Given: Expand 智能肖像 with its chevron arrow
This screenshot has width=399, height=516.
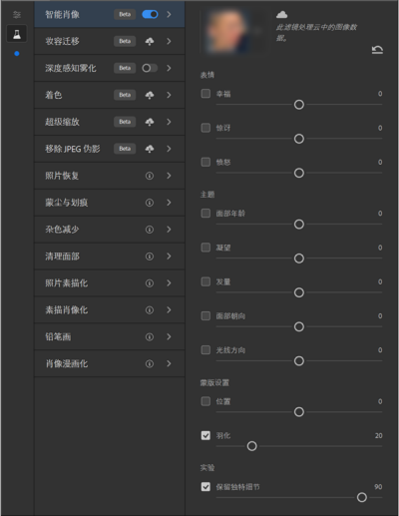Looking at the screenshot, I should point(169,14).
